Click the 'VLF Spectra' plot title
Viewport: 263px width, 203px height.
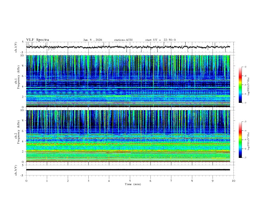point(38,40)
